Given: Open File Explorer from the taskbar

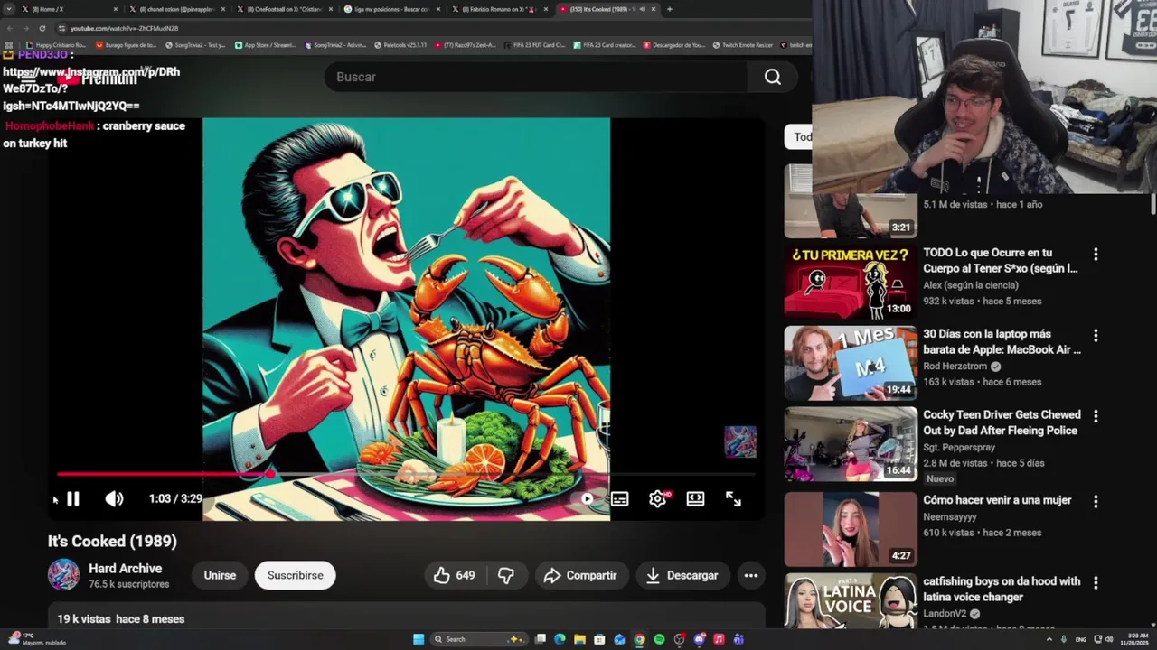Looking at the screenshot, I should (579, 639).
